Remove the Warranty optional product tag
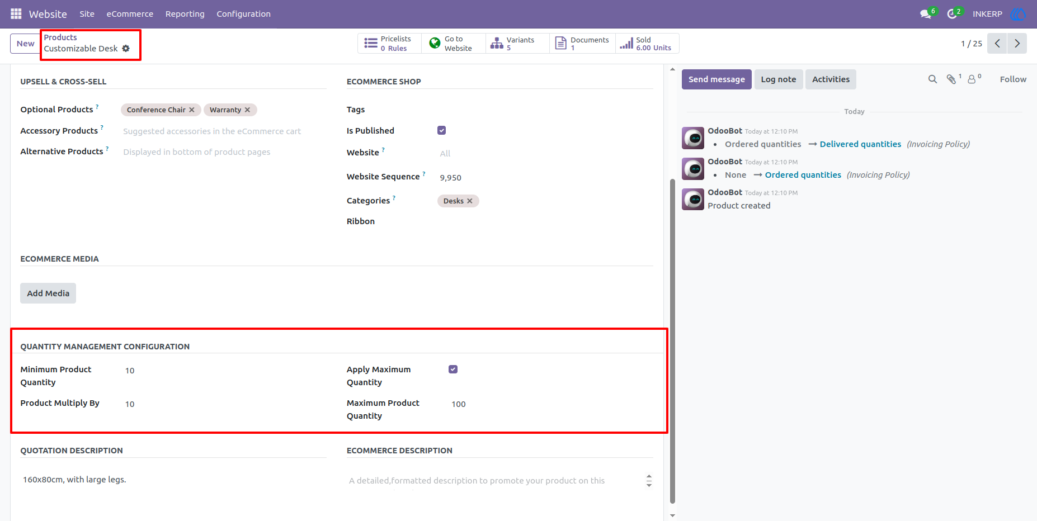Viewport: 1037px width, 521px height. click(247, 110)
